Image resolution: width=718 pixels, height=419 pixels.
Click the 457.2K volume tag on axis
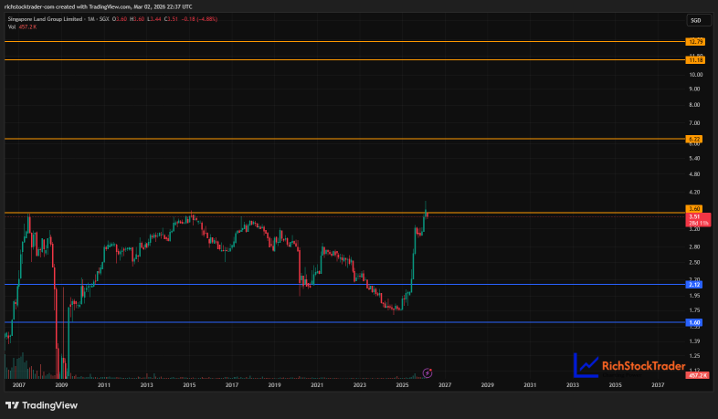[697, 375]
